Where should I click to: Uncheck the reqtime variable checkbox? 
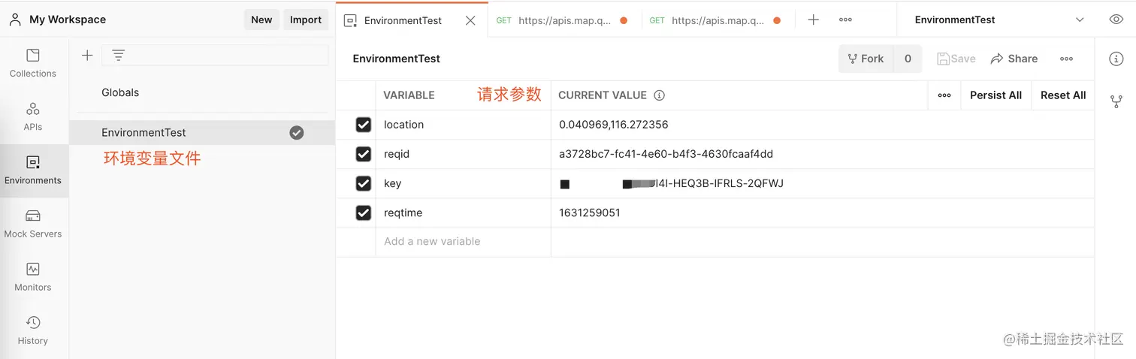click(x=364, y=213)
